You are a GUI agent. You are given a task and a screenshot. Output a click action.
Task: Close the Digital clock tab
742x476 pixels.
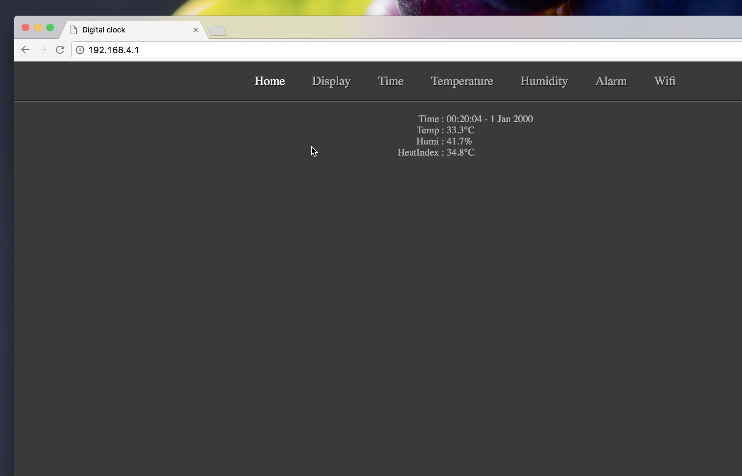195,30
